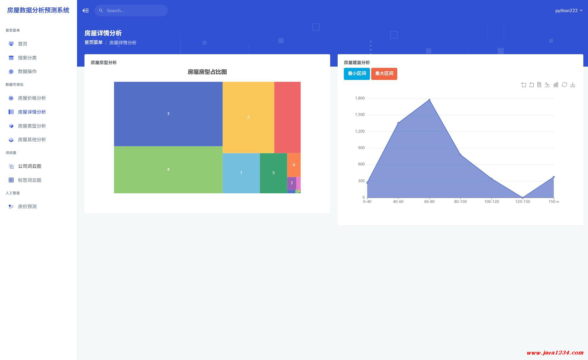Focus the Search input field
Image resolution: width=588 pixels, height=360 pixels.
(x=134, y=11)
